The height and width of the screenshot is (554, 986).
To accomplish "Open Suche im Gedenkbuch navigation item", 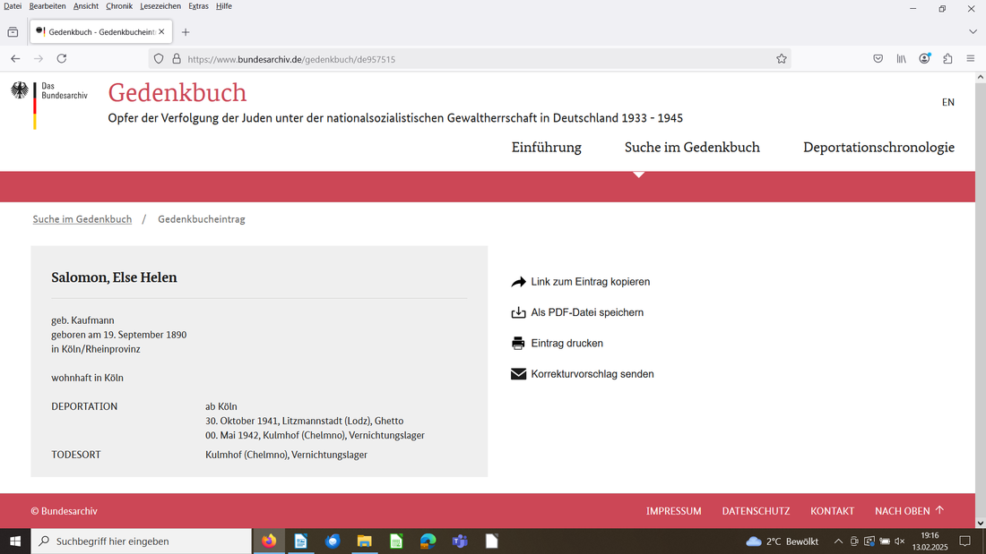I will point(692,148).
